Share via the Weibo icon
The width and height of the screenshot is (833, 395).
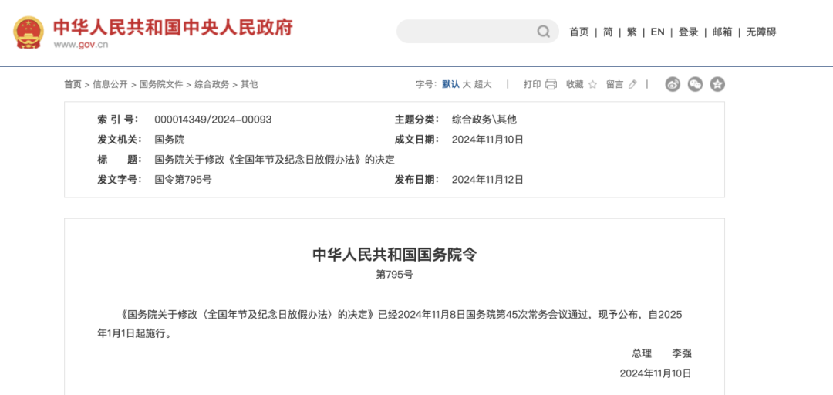point(673,84)
